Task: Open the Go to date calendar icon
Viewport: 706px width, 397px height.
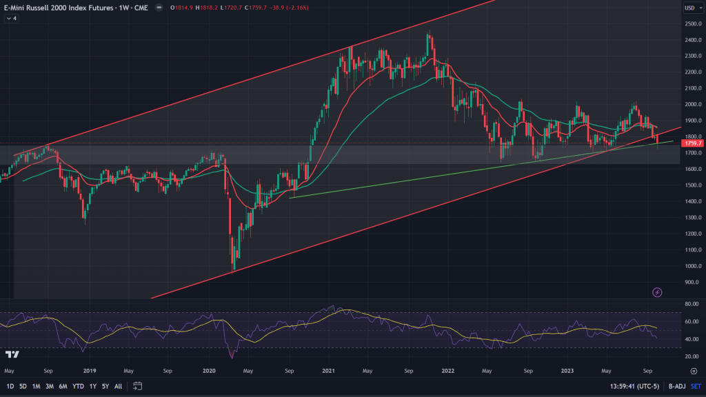Action: pyautogui.click(x=137, y=386)
